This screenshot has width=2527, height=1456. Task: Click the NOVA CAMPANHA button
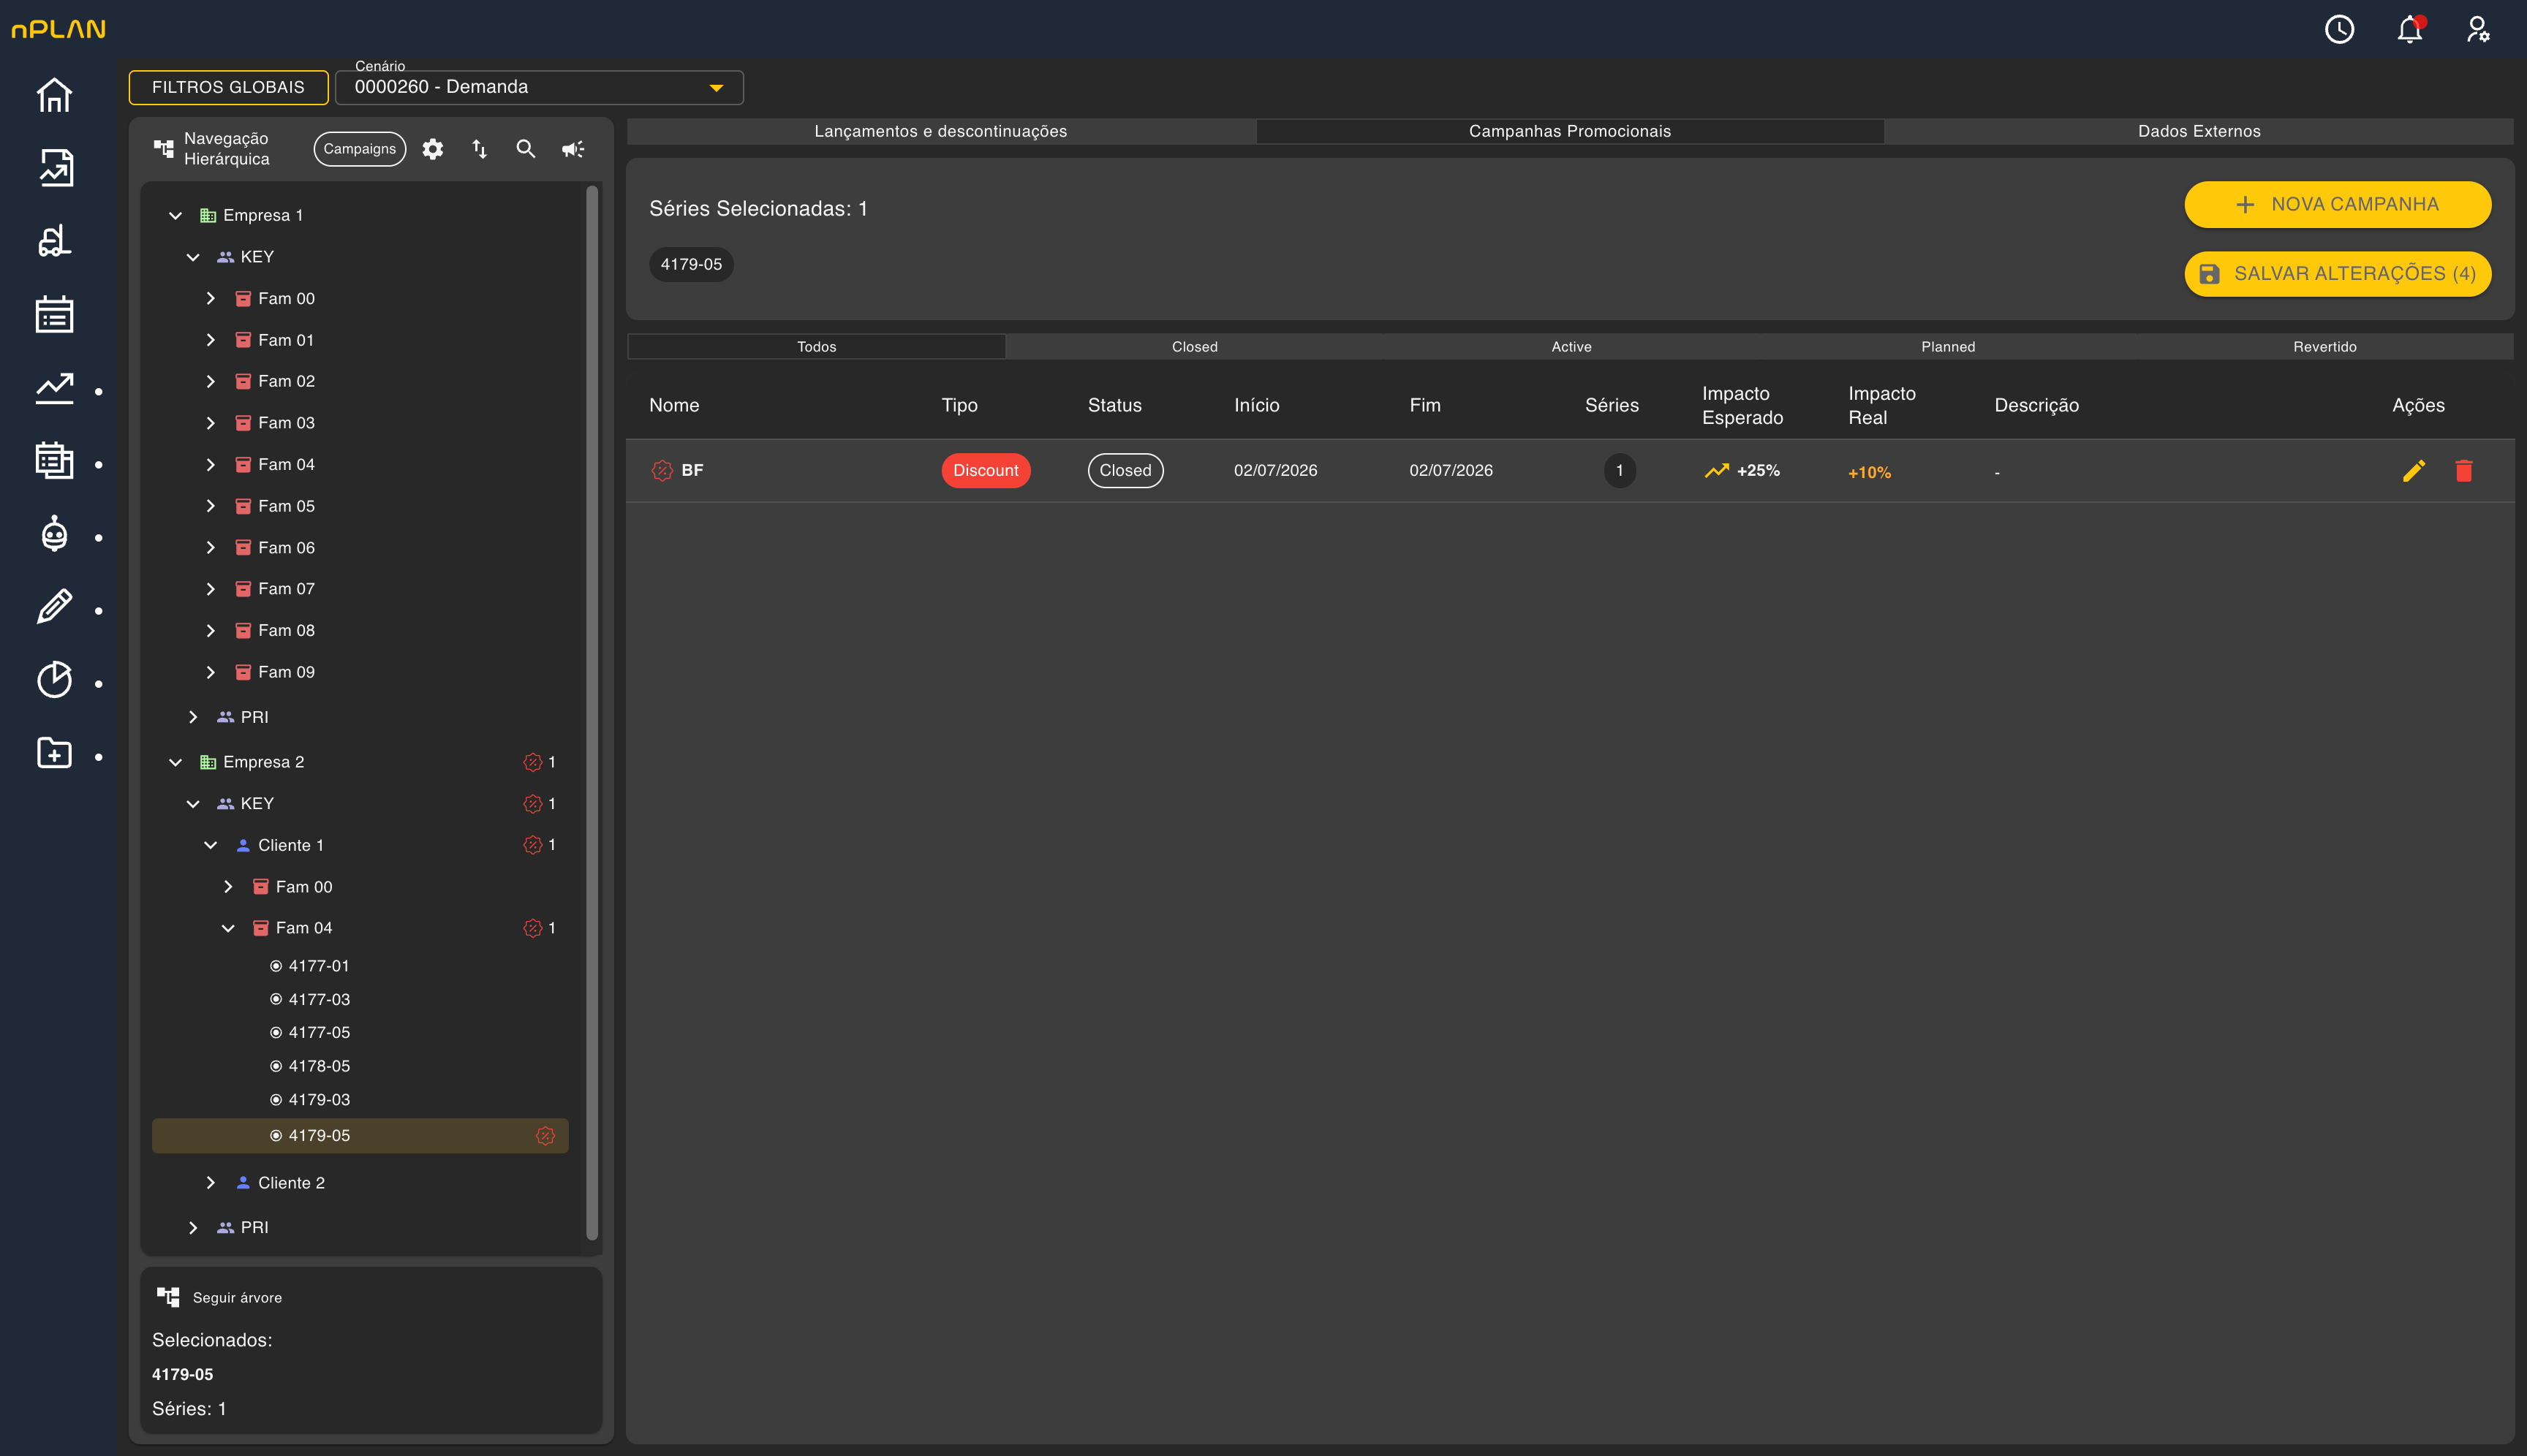pos(2337,204)
